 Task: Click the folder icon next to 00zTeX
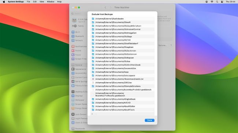[x=93, y=40]
